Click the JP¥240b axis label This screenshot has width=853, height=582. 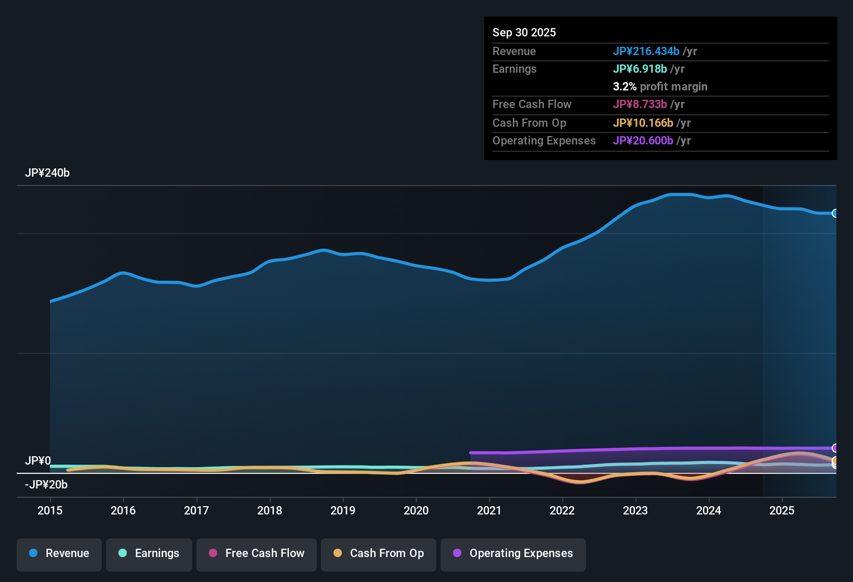click(x=47, y=173)
